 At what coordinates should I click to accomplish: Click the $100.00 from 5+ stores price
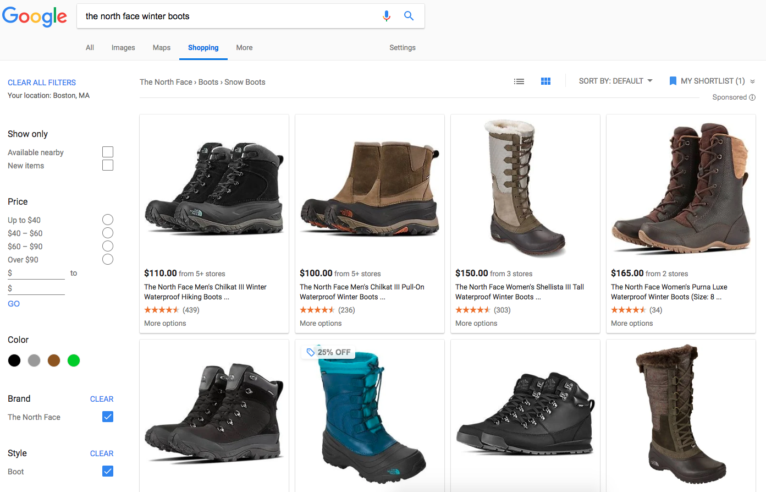coord(340,273)
